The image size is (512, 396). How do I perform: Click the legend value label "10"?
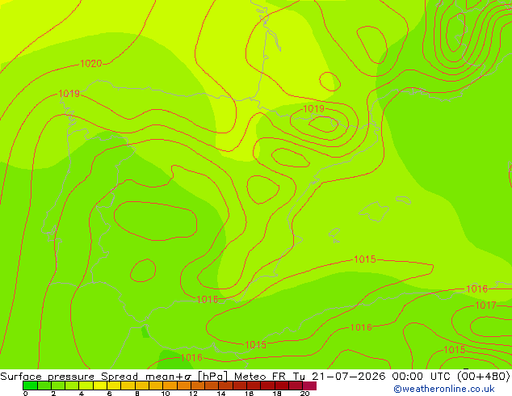[x=166, y=394]
